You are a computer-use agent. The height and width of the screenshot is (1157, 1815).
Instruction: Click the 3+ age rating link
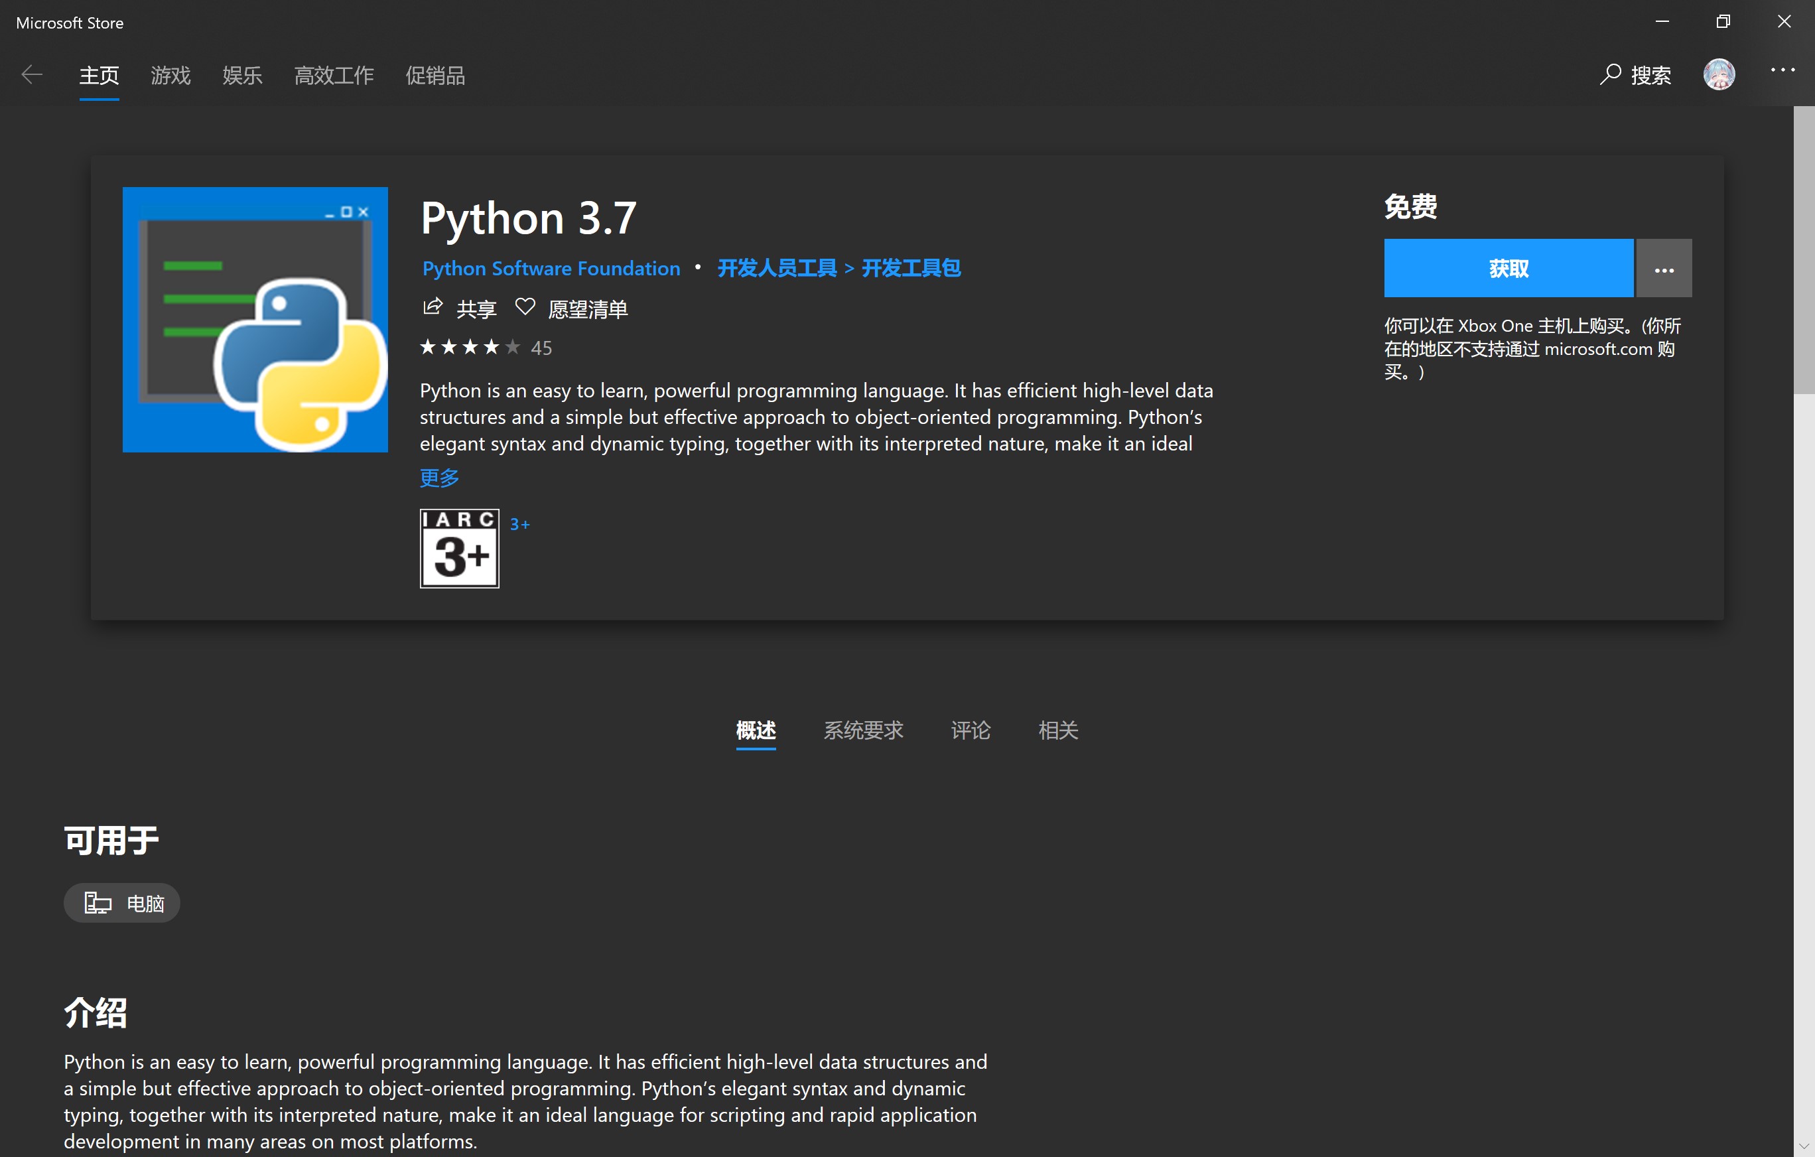point(519,524)
